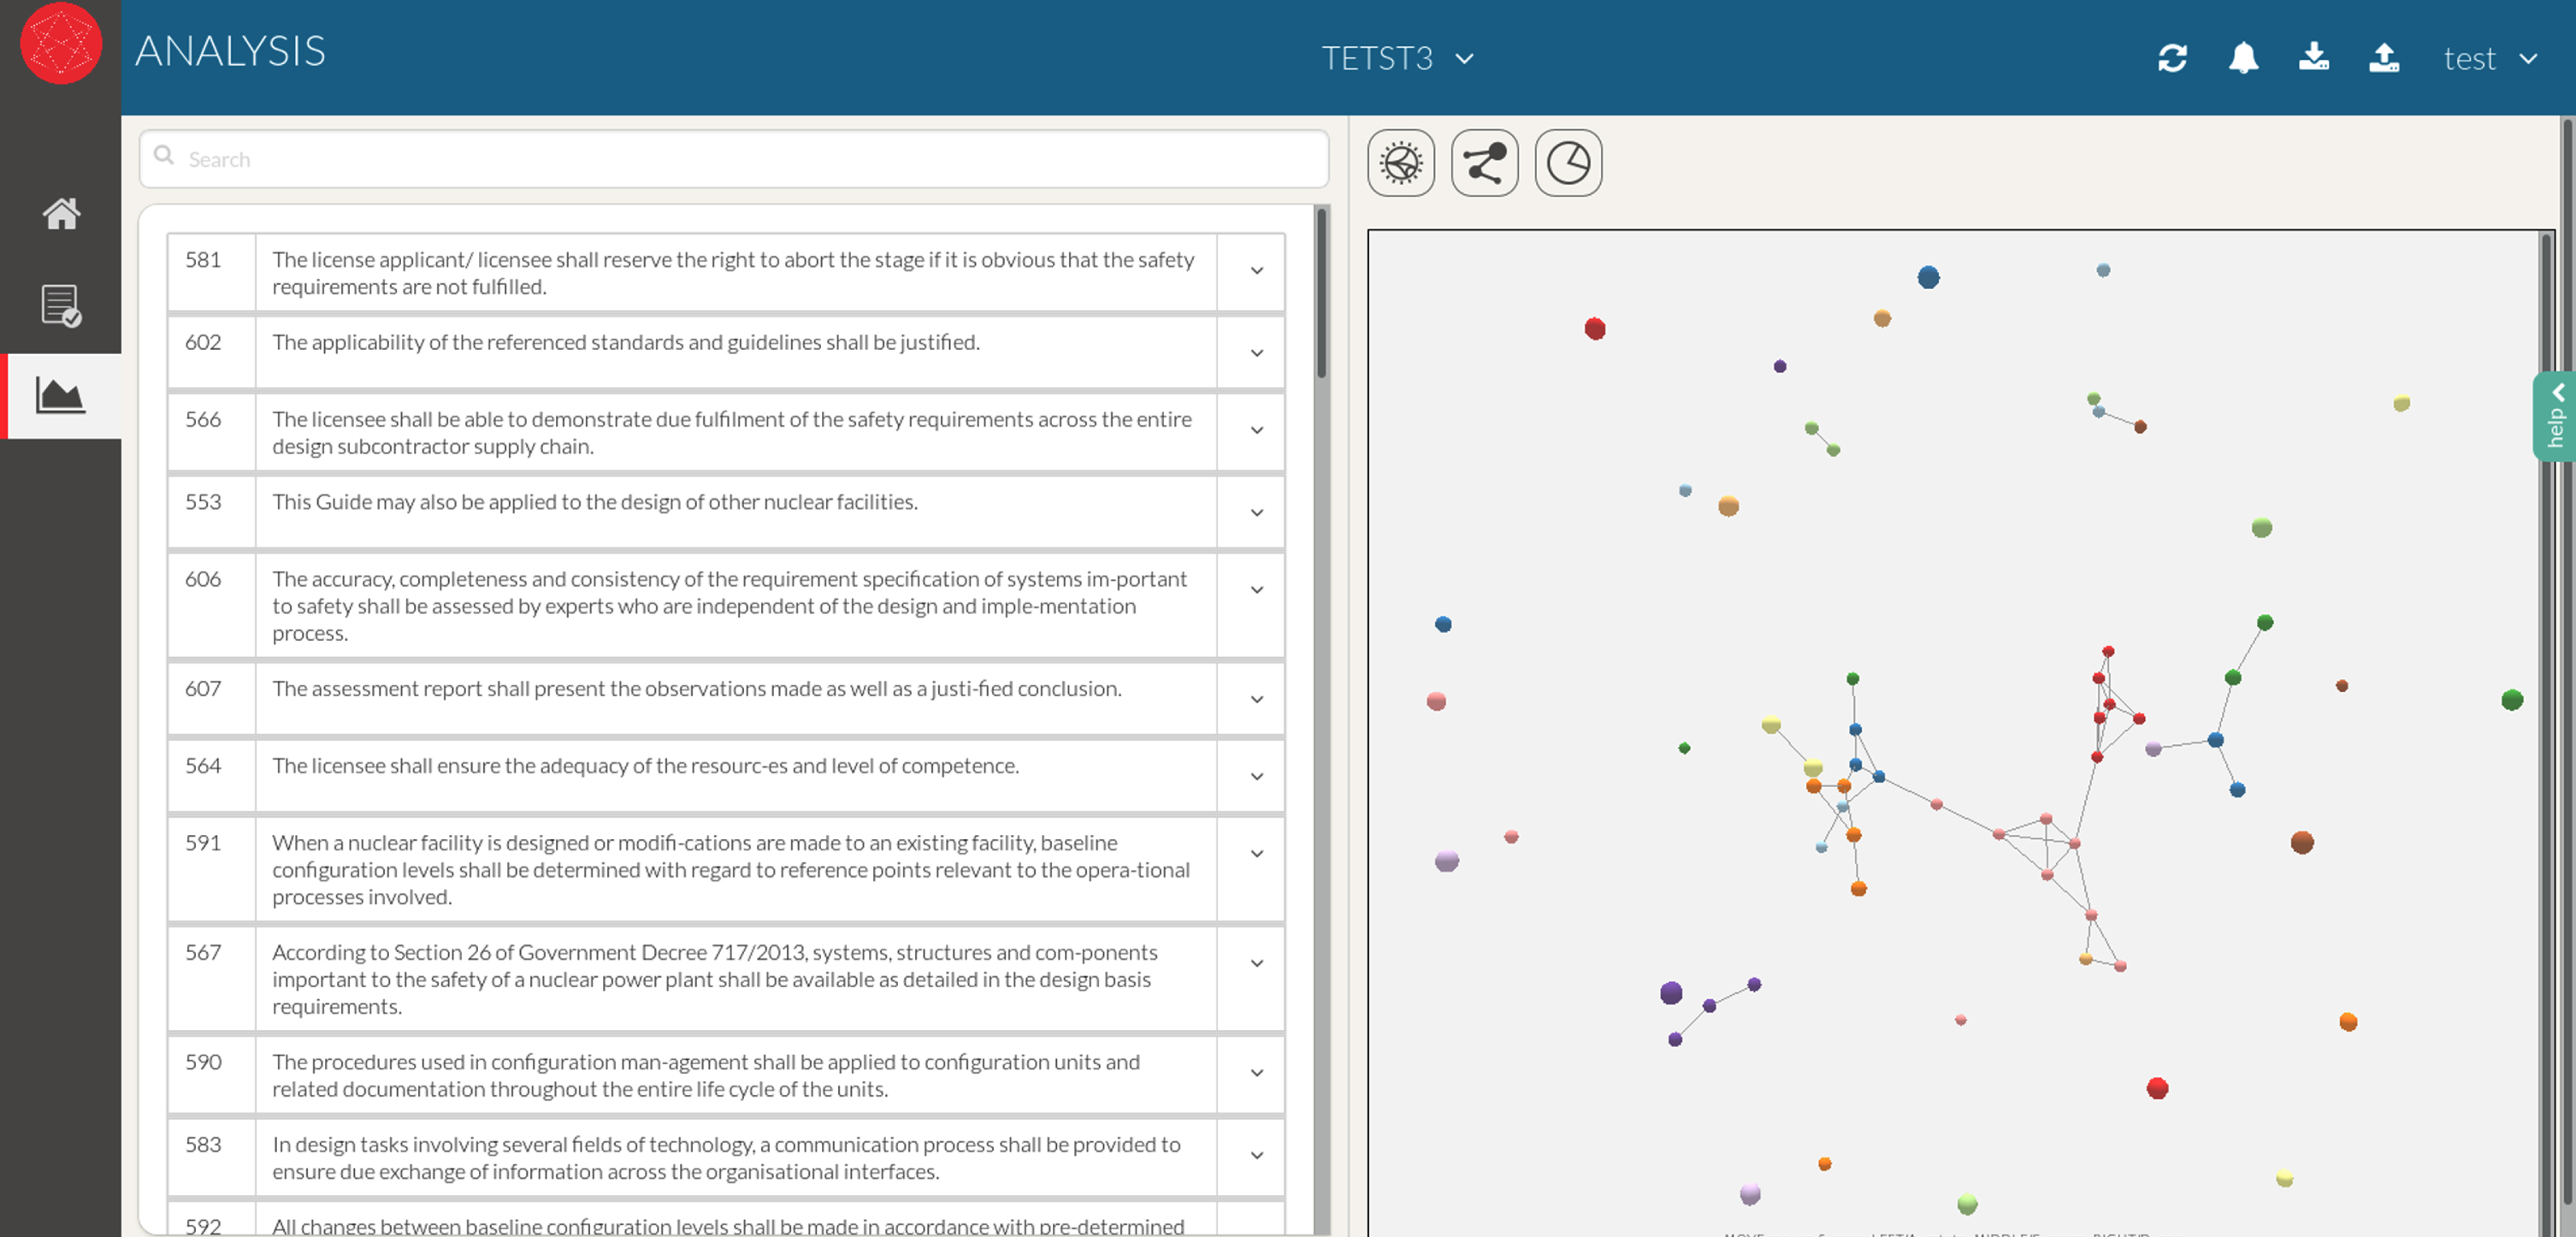Click the red app logo
This screenshot has height=1237, width=2576.
pyautogui.click(x=61, y=44)
